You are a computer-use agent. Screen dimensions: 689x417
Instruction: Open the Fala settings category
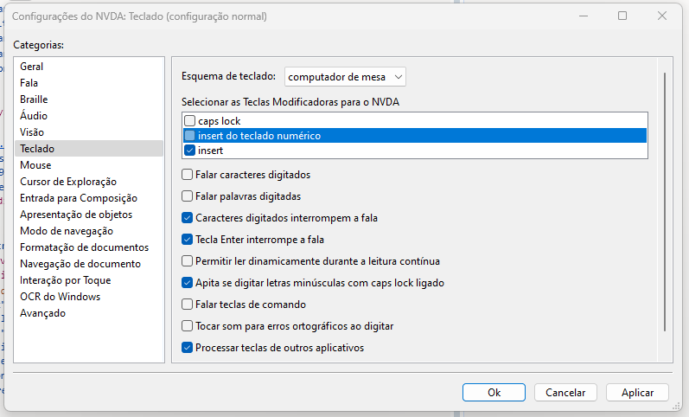click(29, 83)
